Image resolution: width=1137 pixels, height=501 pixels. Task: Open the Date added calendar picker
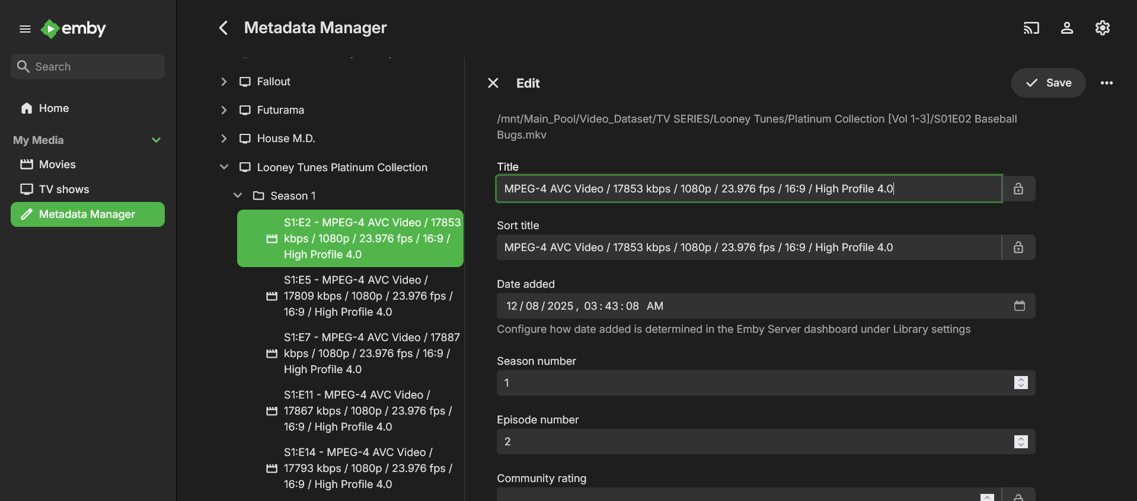pos(1019,306)
